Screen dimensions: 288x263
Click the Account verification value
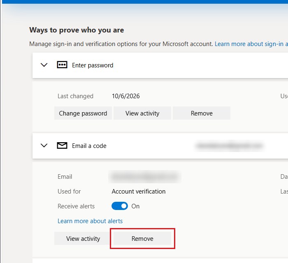(139, 191)
